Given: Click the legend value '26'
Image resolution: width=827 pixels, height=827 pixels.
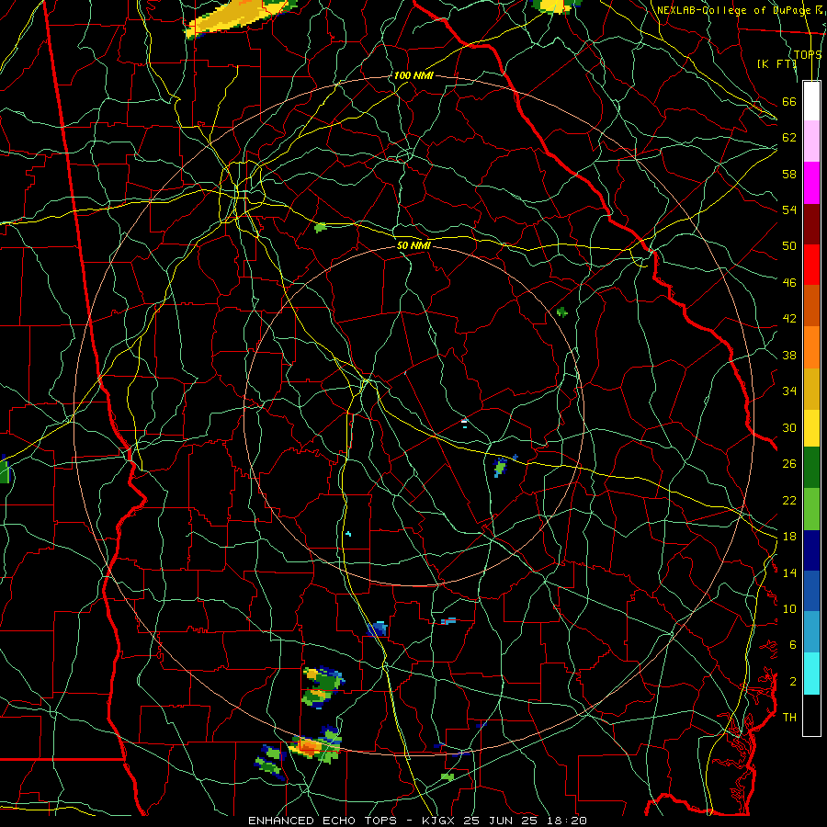Looking at the screenshot, I should tap(789, 464).
